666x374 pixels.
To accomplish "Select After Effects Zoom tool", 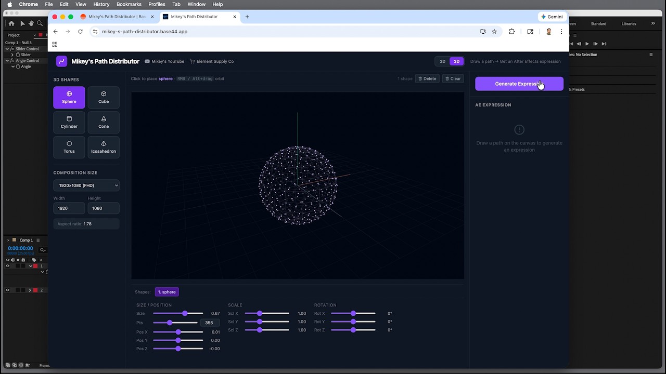I will 40,23.
